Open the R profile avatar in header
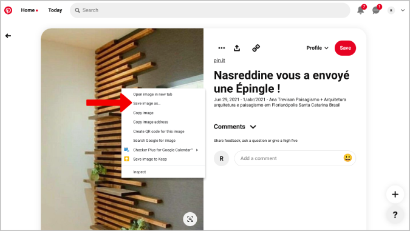Screen dimensions: 410x231 coord(391,10)
